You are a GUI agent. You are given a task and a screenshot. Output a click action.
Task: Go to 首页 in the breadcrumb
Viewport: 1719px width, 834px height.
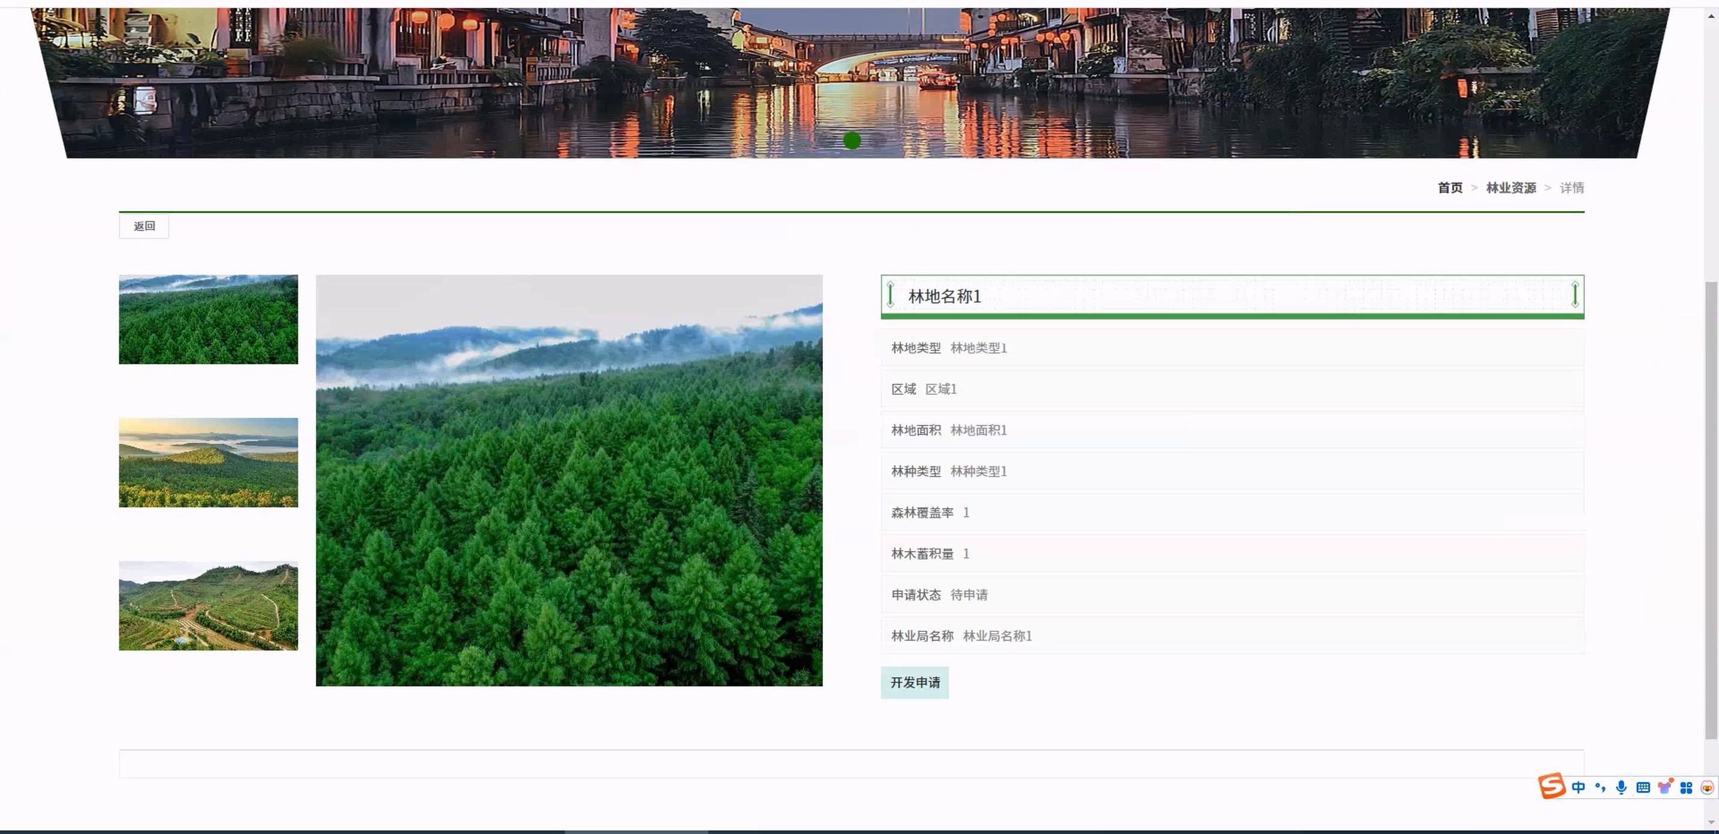click(1449, 188)
